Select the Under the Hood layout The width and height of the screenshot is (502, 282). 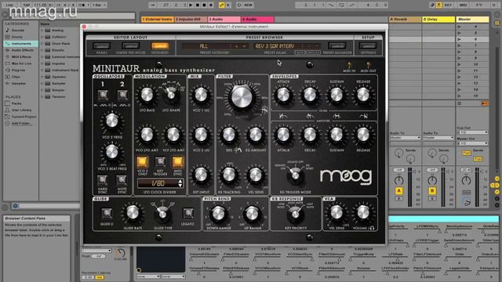click(131, 45)
